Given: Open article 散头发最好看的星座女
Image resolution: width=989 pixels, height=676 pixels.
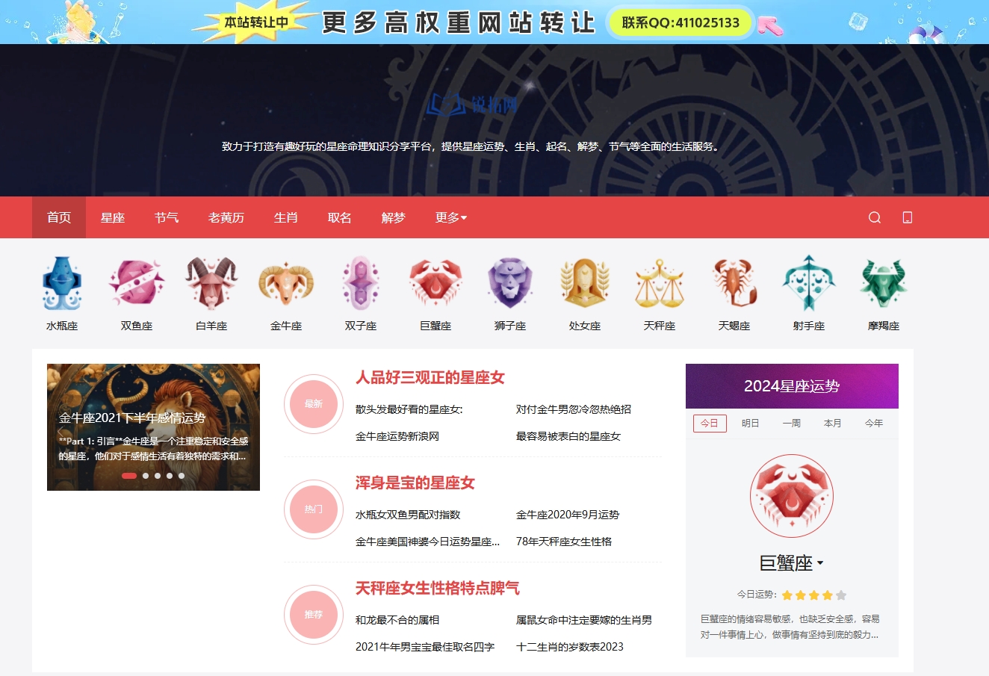Looking at the screenshot, I should coord(409,409).
